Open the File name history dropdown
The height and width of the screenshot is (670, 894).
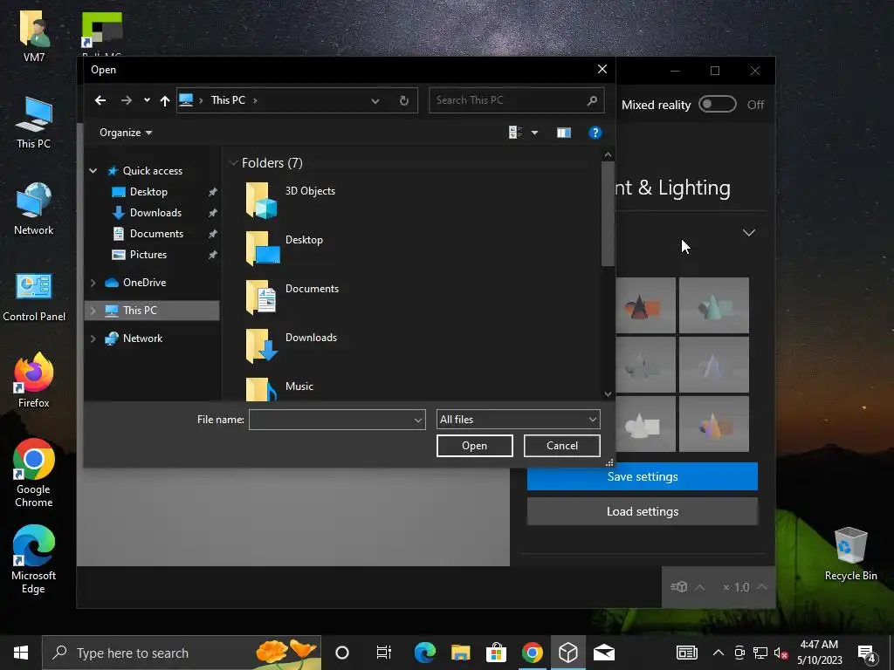pyautogui.click(x=418, y=420)
